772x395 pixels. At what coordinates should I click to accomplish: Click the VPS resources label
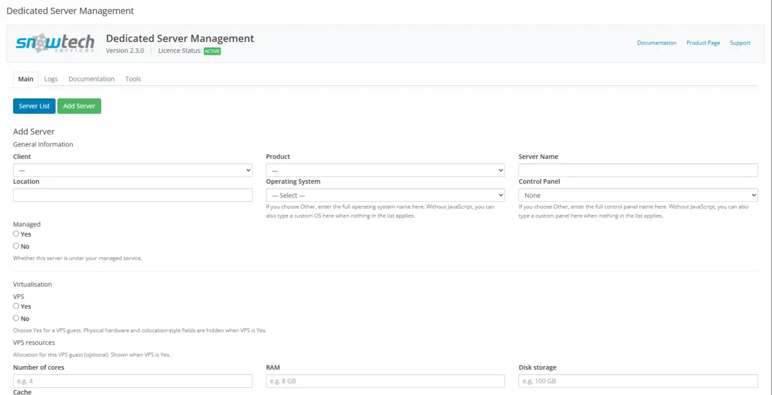(34, 343)
